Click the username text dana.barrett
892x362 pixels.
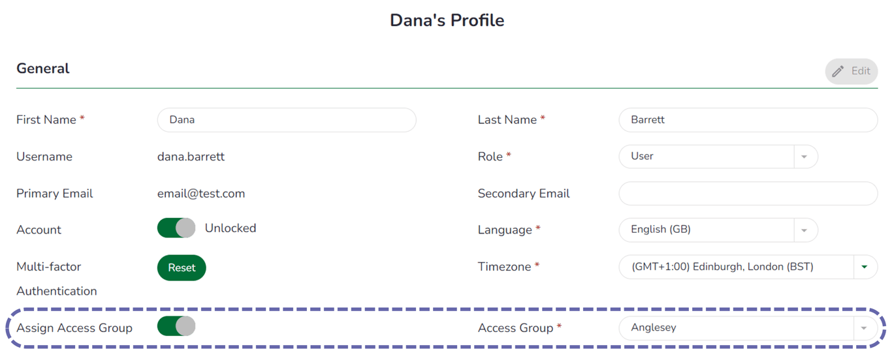click(x=191, y=157)
